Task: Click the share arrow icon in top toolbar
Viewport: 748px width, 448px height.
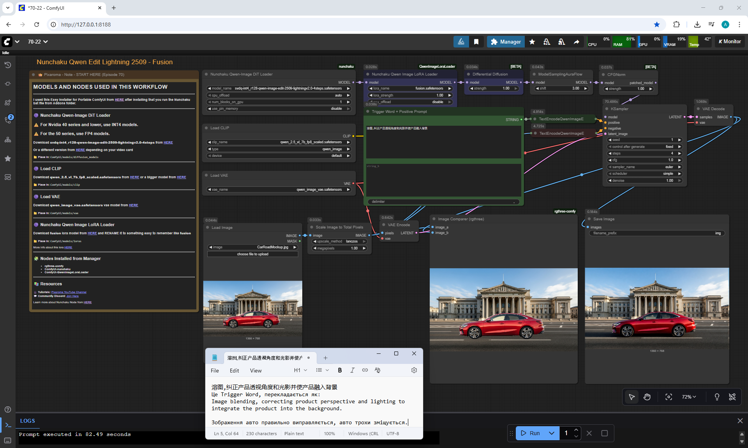Action: (x=576, y=42)
